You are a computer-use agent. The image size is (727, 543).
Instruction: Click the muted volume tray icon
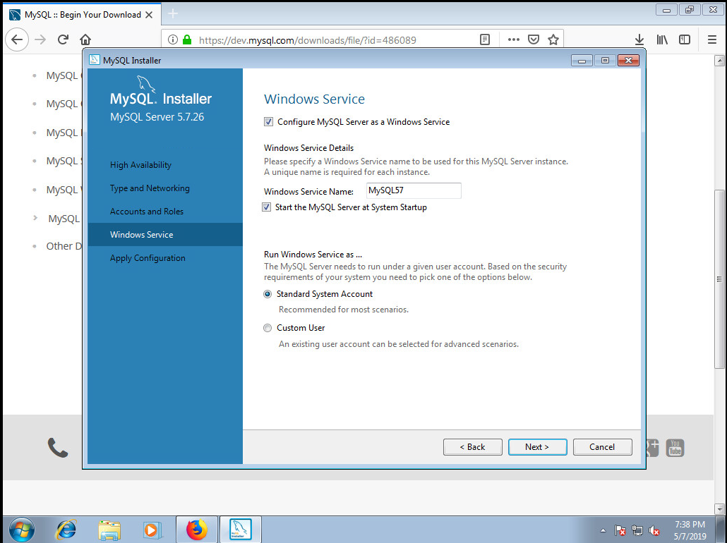point(654,530)
